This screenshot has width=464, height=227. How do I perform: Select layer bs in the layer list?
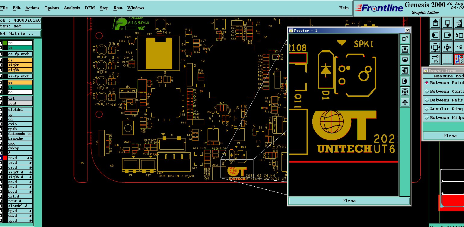click(20, 87)
